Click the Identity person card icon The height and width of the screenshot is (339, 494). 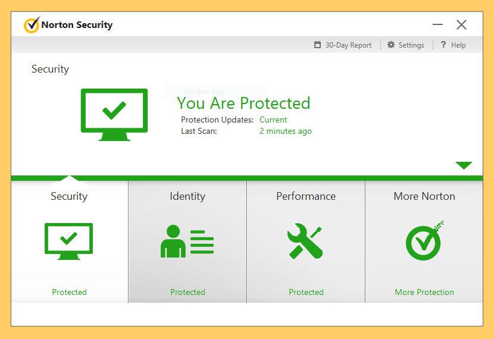(187, 241)
